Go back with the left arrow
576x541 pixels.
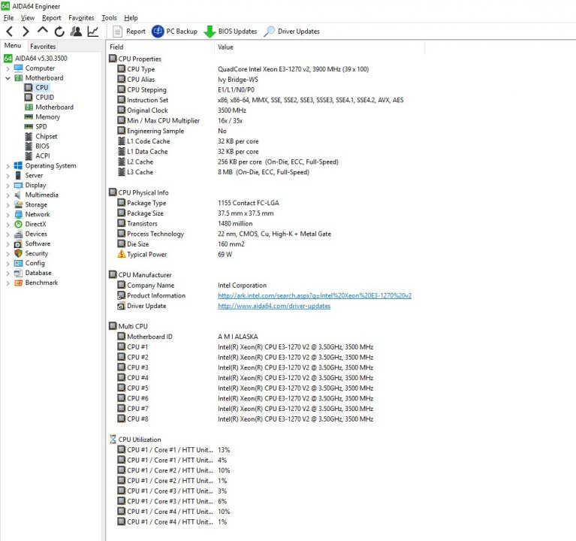10,32
